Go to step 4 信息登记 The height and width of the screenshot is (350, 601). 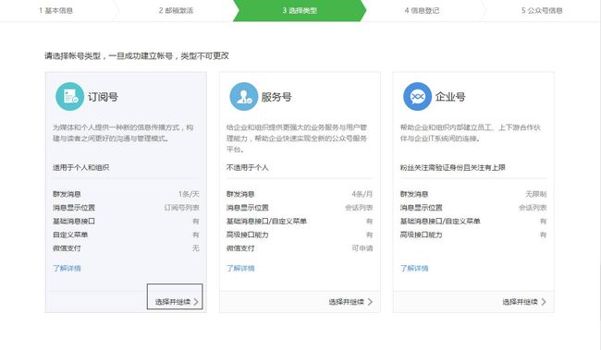pyautogui.click(x=422, y=10)
